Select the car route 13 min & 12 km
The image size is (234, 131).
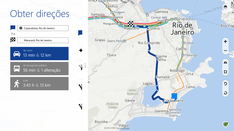coord(39,54)
